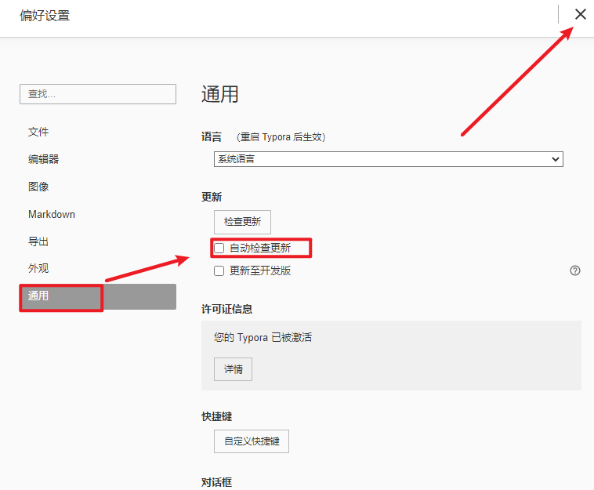Open the 系统语言 language dropdown
This screenshot has height=490, width=594.
tap(389, 159)
